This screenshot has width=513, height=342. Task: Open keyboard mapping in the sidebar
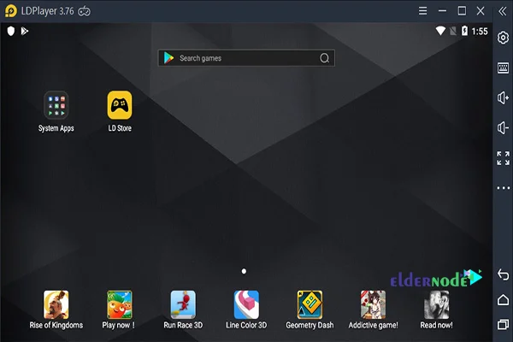click(503, 68)
